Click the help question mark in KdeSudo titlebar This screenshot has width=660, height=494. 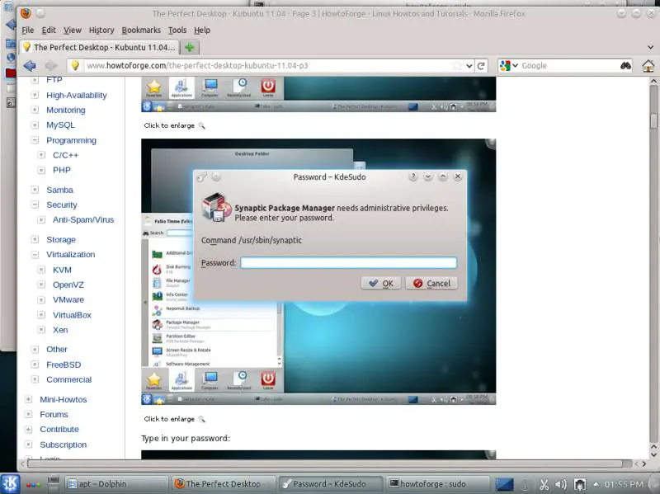point(412,176)
